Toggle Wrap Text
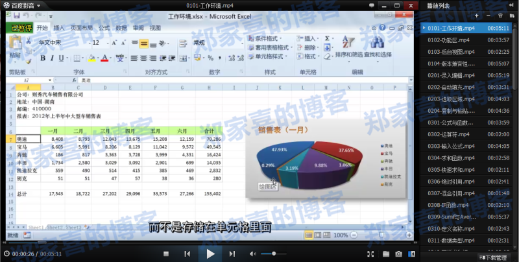The image size is (519, 262). click(x=183, y=43)
